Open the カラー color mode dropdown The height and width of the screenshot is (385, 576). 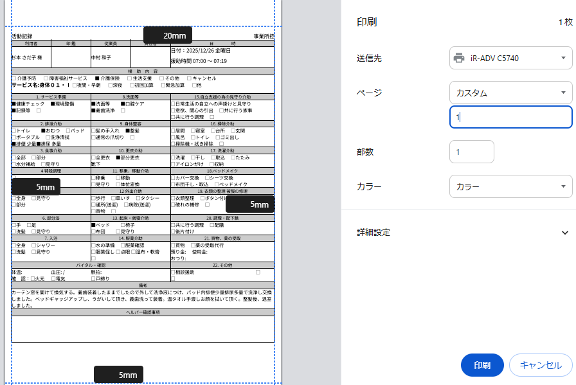click(510, 186)
